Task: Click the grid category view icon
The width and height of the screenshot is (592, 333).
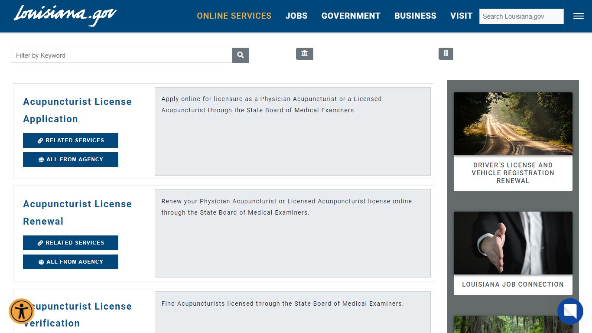Action: click(446, 54)
